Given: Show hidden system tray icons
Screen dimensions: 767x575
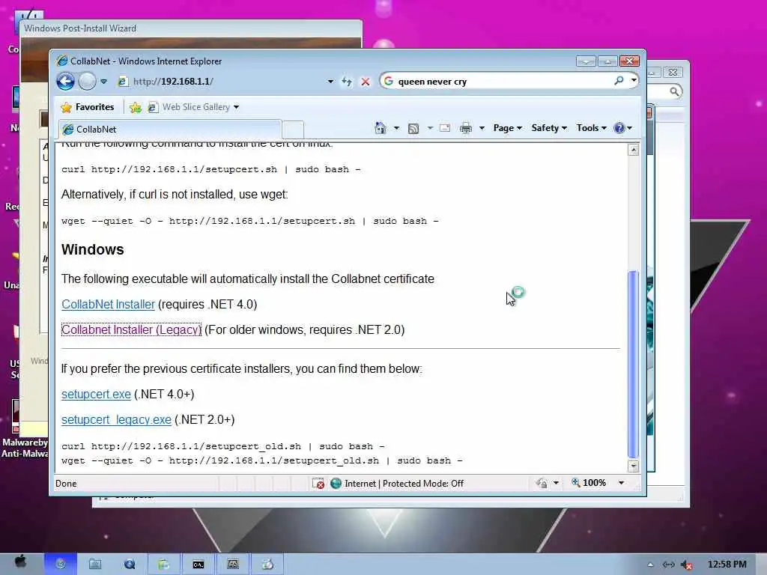Looking at the screenshot, I should 651,565.
